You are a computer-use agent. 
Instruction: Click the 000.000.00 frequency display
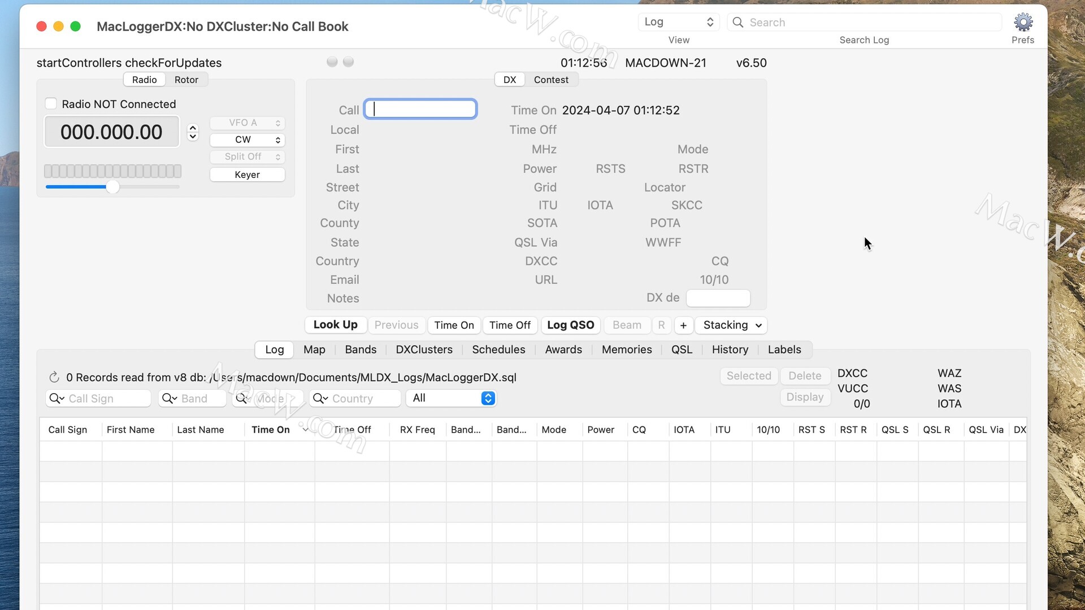tap(112, 132)
